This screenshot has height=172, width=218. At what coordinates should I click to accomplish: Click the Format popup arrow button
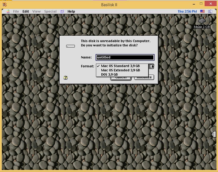pos(151,66)
